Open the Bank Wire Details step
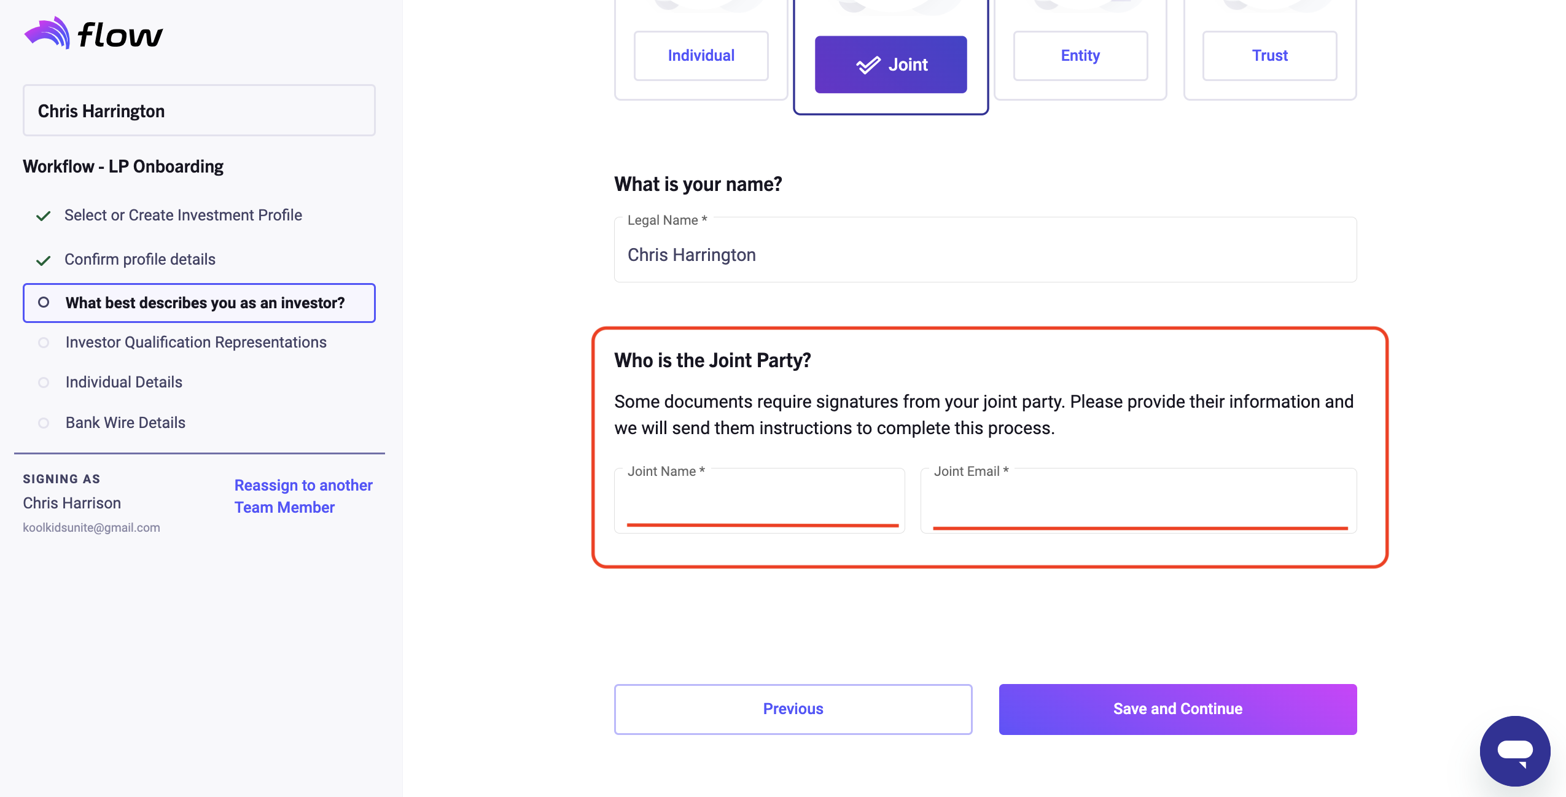Screen dimensions: 1566x797 click(125, 422)
